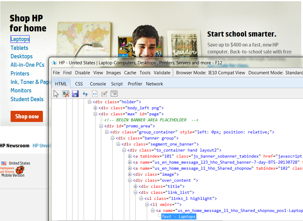Select the "Text - Laptops" tree row
The width and height of the screenshot is (303, 221).
coord(179,216)
